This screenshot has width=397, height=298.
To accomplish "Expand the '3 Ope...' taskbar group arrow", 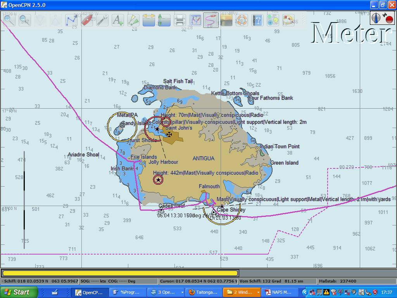I will (182, 292).
